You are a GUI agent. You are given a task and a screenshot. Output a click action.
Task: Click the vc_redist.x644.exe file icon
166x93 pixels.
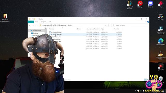(x=50, y=32)
